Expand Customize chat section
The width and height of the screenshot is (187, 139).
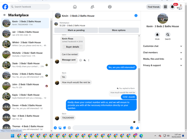click(x=163, y=46)
